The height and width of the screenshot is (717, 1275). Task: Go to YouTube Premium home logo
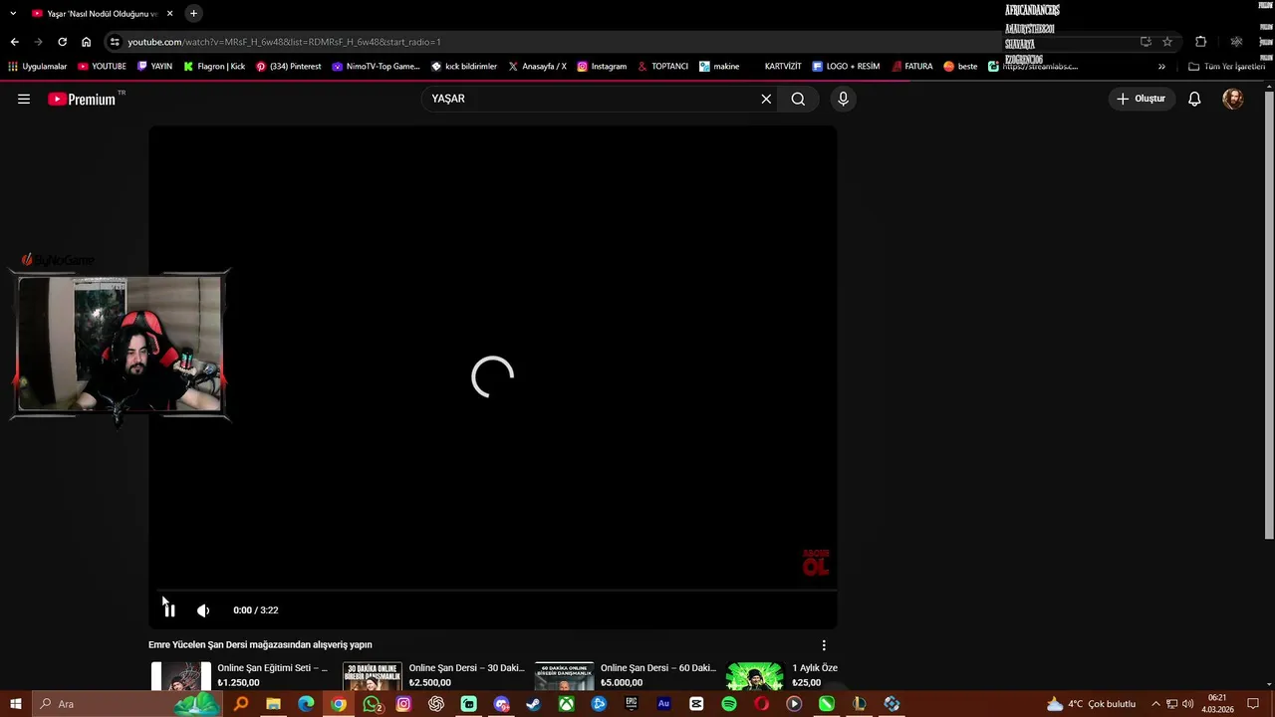(82, 99)
